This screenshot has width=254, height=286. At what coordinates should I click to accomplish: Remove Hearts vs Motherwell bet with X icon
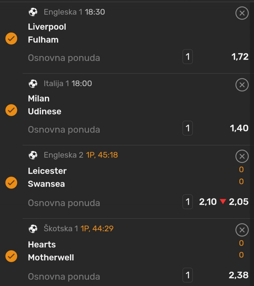point(242,230)
